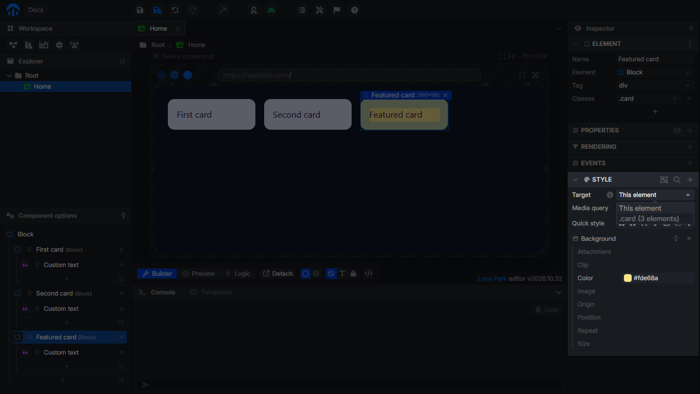700x394 pixels.
Task: Click the Undo arrow icon
Action: pyautogui.click(x=175, y=10)
